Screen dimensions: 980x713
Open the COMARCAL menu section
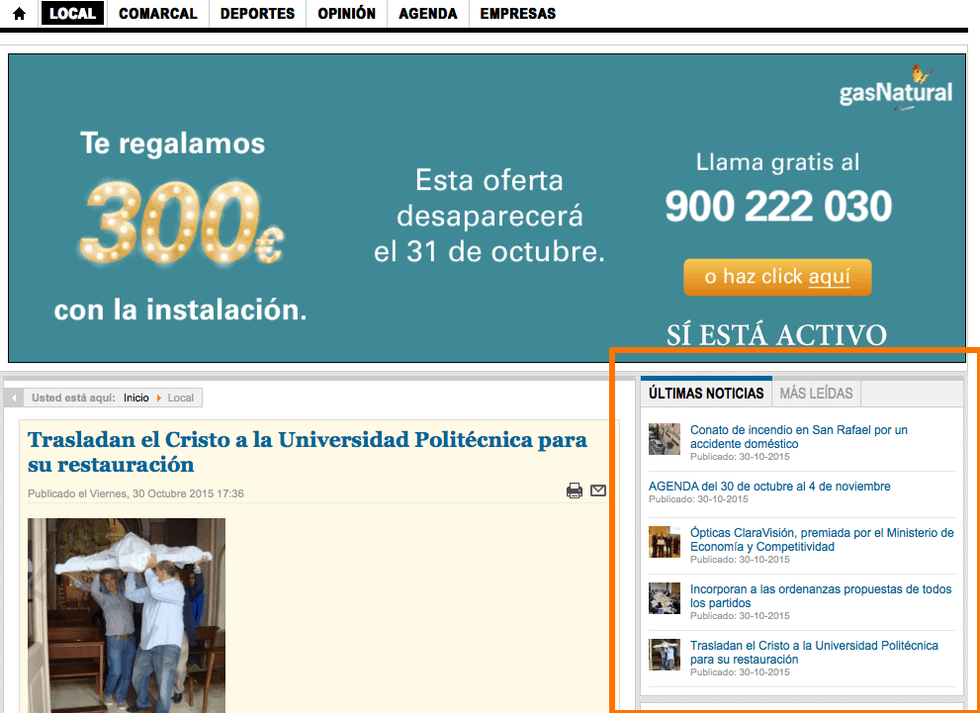click(x=158, y=13)
